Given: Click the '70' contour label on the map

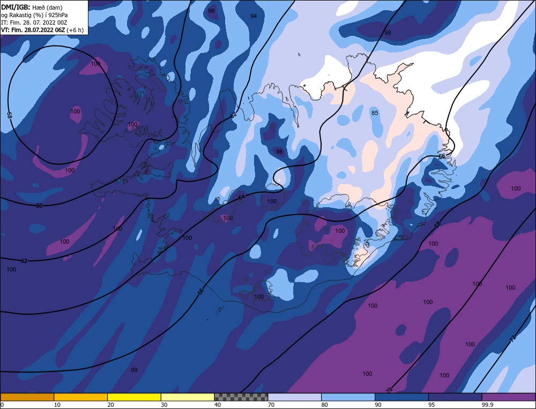Looking at the screenshot, I should [x=389, y=390].
